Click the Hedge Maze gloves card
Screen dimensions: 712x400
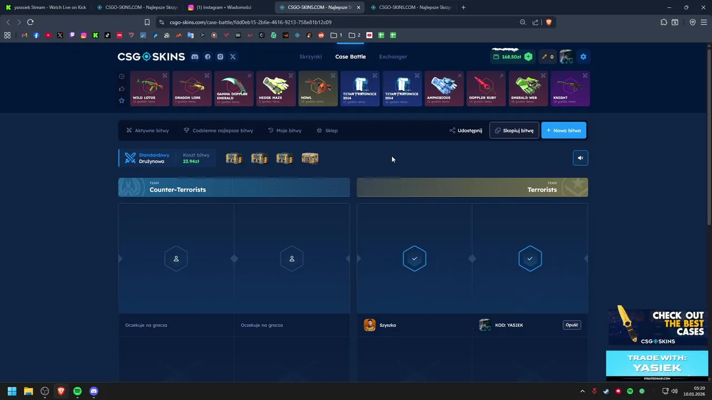pos(276,88)
